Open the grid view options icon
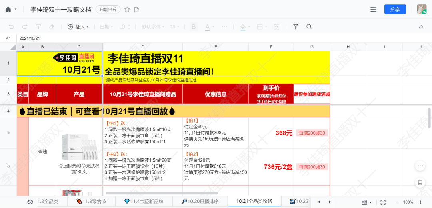The width and height of the screenshot is (432, 208). click(364, 202)
